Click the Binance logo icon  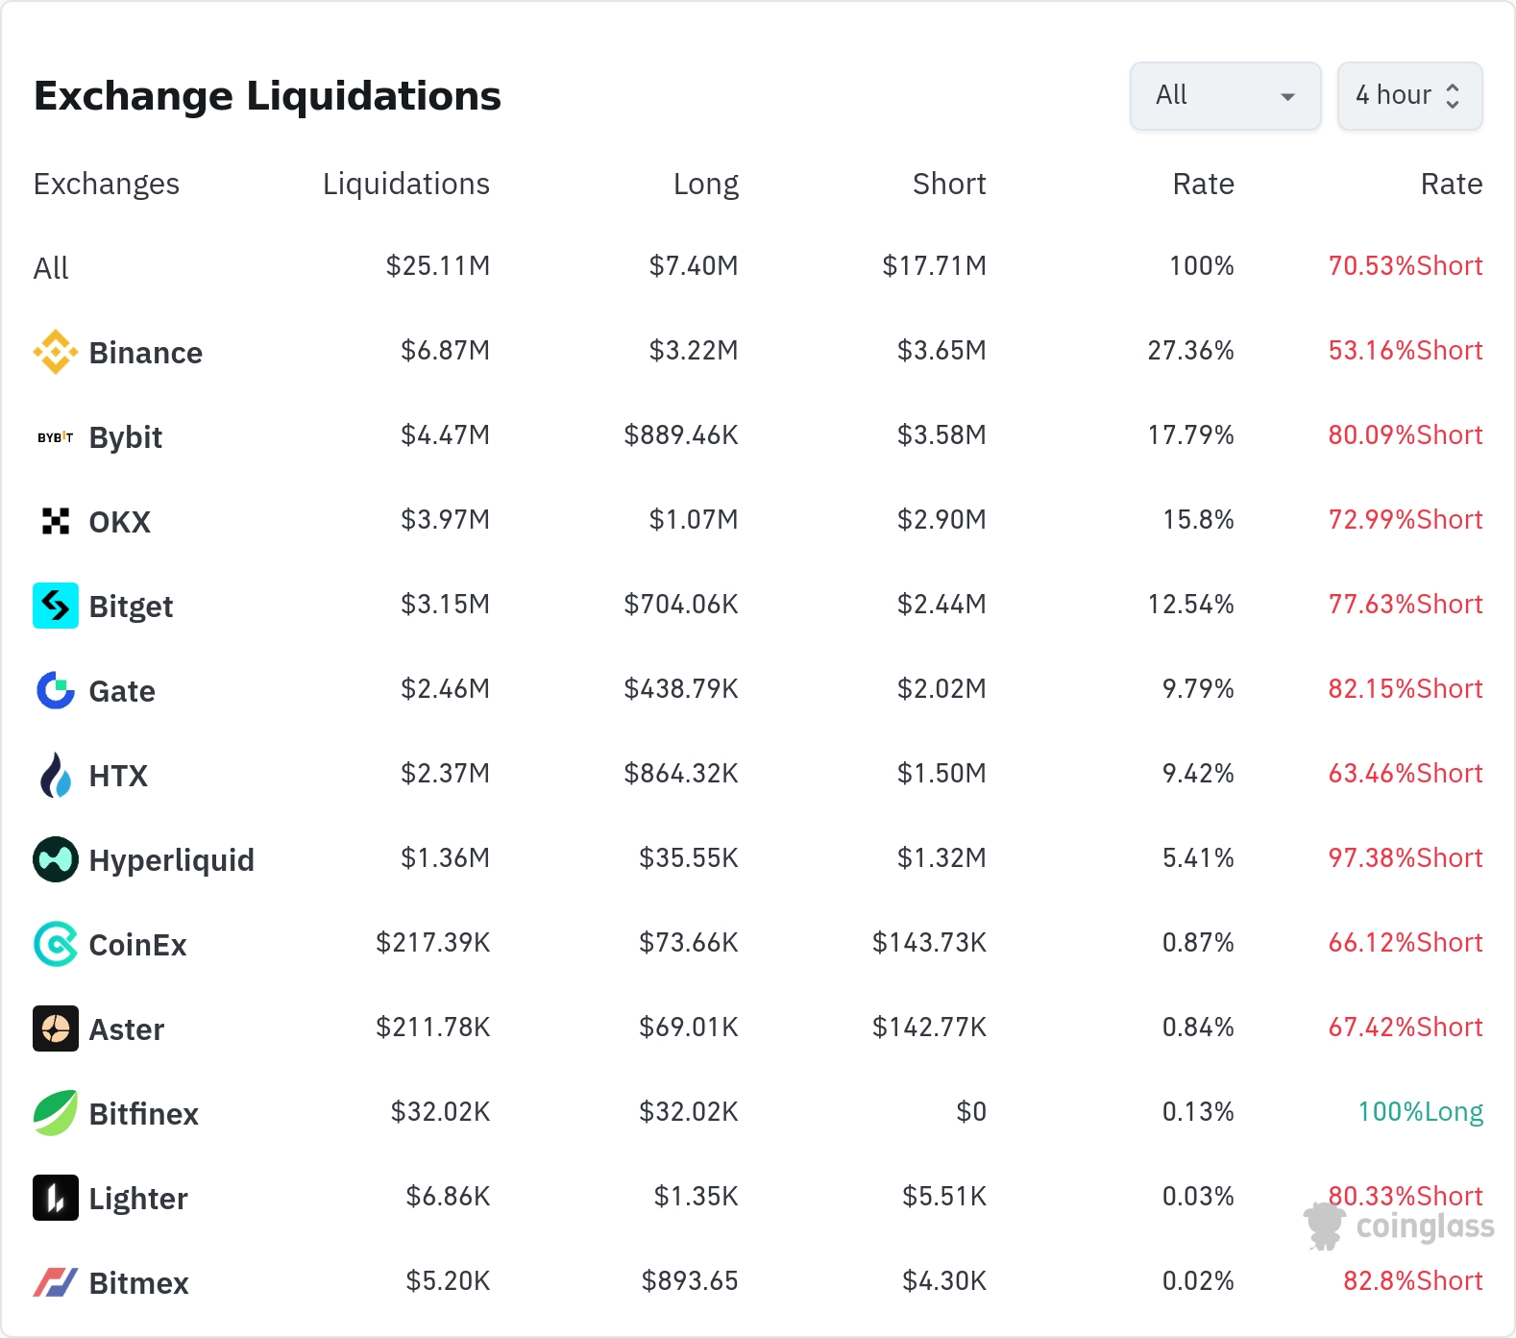coord(56,352)
